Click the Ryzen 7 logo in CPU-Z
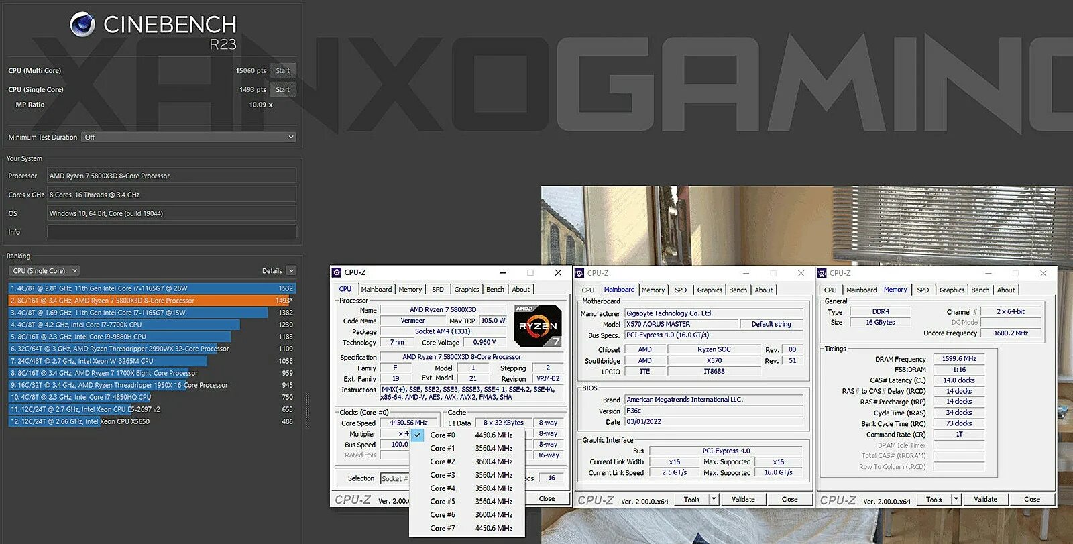Viewport: 1073px width, 544px height. pyautogui.click(x=537, y=325)
